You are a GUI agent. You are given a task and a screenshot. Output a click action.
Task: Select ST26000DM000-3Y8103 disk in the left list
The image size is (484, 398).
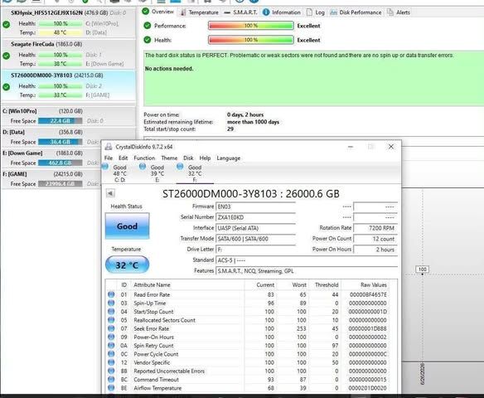click(68, 85)
